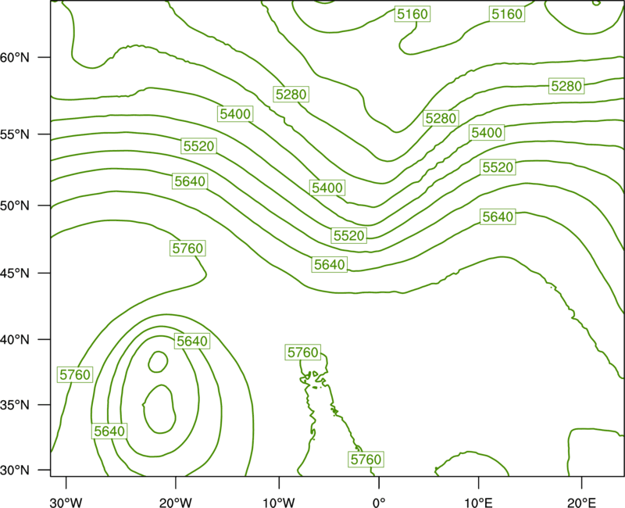Screen dimensions: 625x508
Task: Click the southernmost 5760 contour label near 30°N
Action: point(366,460)
